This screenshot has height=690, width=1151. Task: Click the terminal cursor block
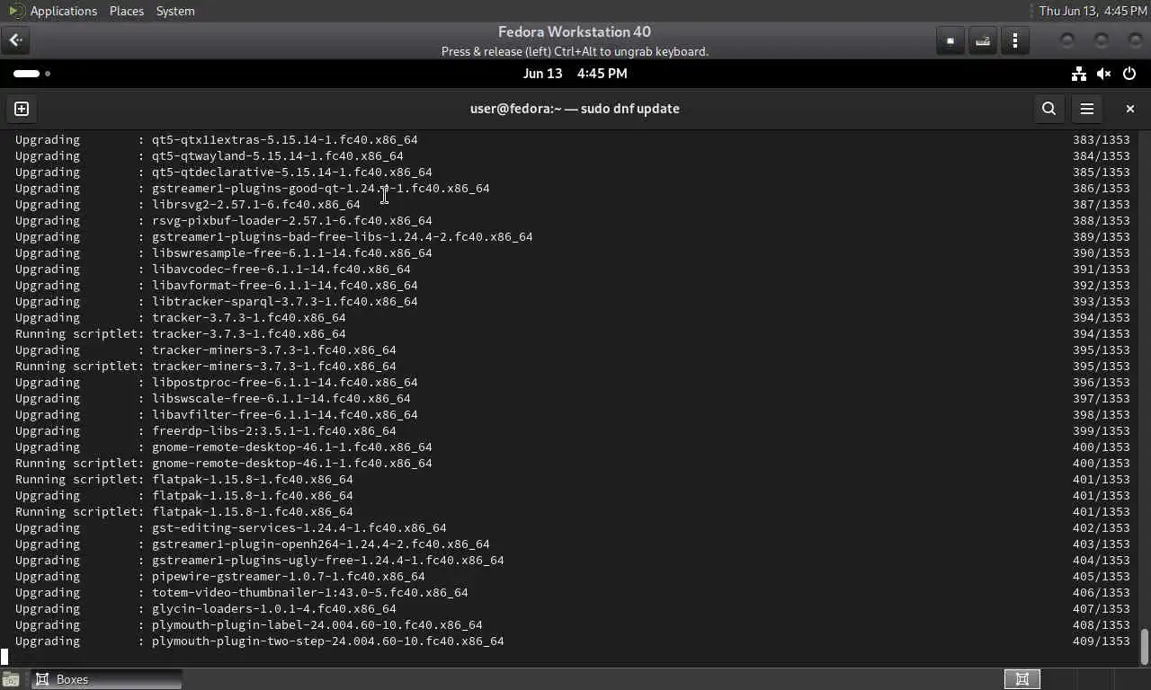tap(4, 657)
